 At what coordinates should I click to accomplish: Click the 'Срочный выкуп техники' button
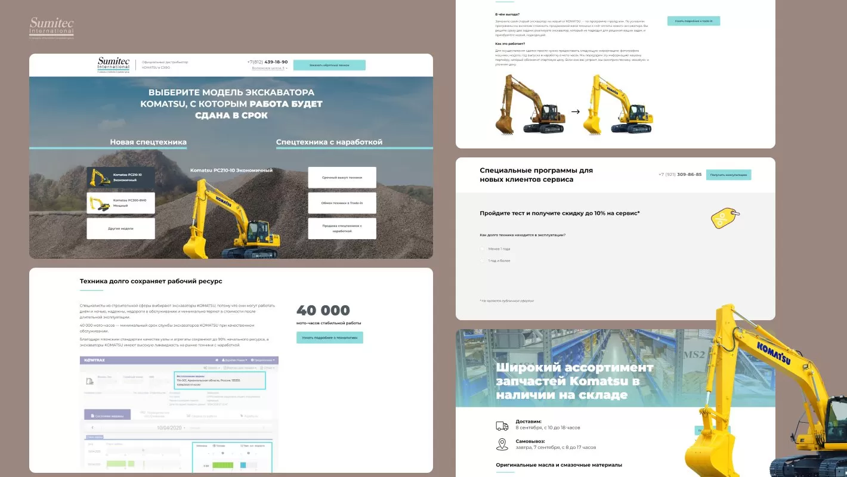(342, 178)
